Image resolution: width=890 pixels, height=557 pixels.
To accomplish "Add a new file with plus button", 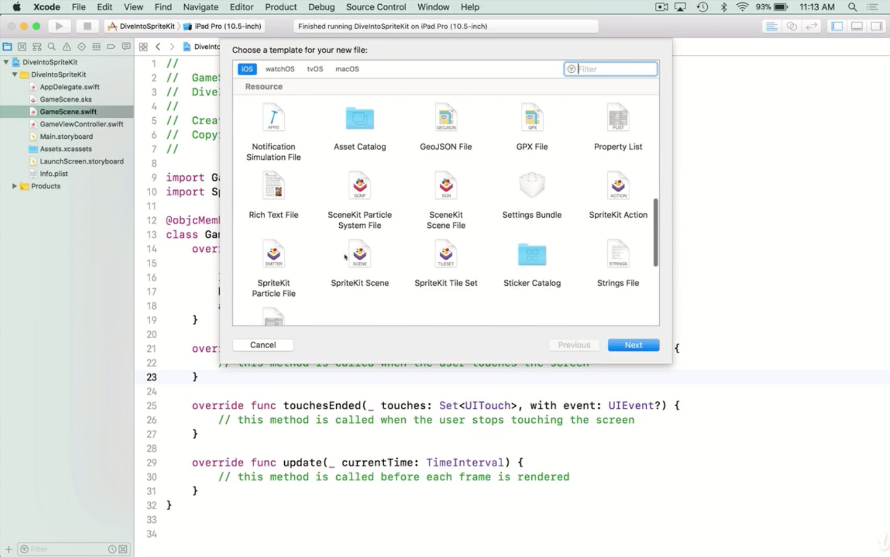I will 8,549.
